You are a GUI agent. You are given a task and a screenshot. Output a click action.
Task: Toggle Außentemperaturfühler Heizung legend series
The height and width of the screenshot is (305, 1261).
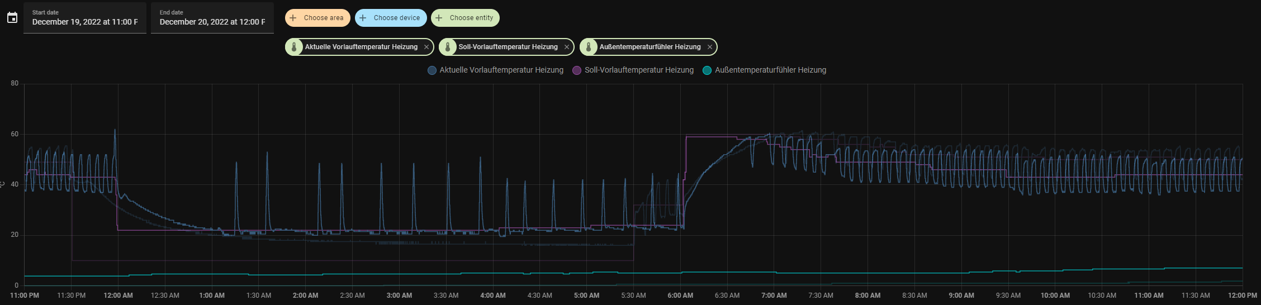tap(764, 70)
